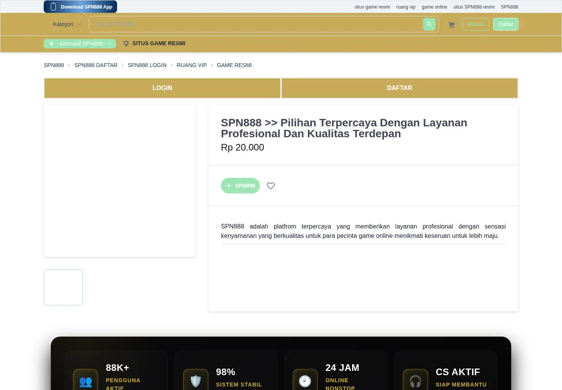Click the phone icon beside Download SPN888 App
Image resolution: width=562 pixels, height=390 pixels.
click(53, 7)
